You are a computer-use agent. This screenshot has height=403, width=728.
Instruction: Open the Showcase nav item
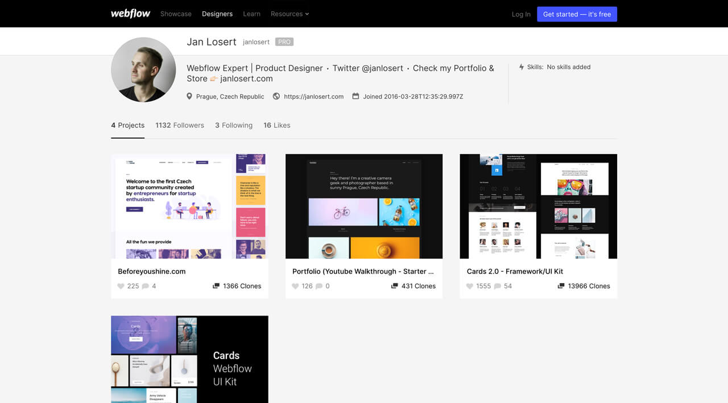[176, 14]
